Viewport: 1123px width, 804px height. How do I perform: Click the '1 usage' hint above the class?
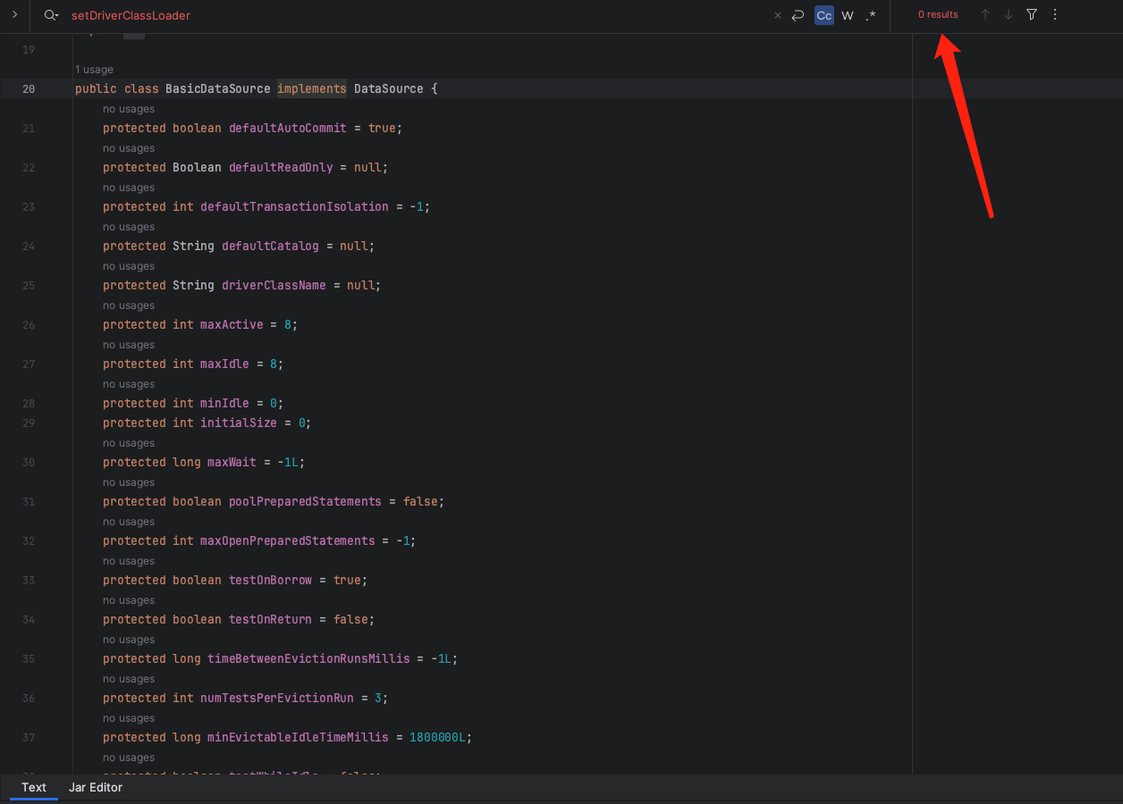94,70
